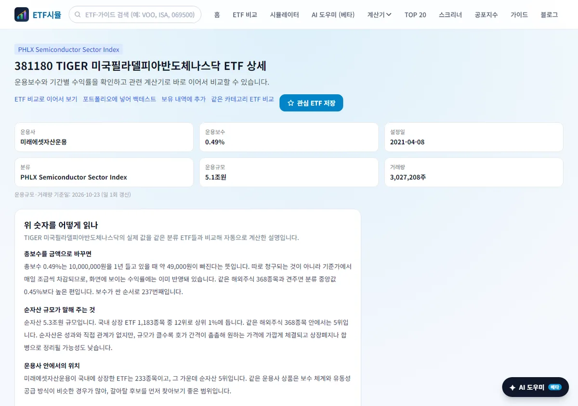The width and height of the screenshot is (578, 406).
Task: Click the 운용사 안에서의 위치 subheading
Action: (52, 366)
